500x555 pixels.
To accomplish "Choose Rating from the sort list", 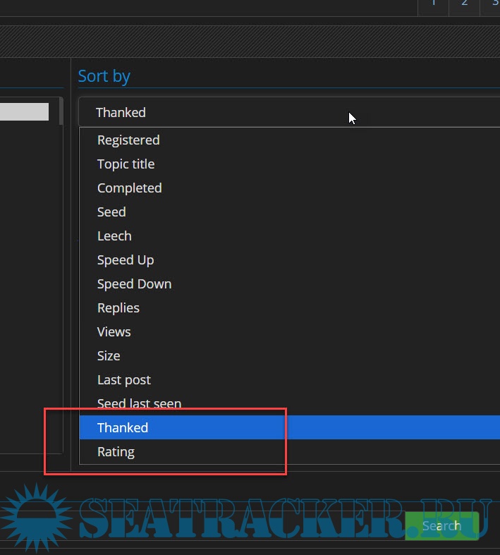I will (x=116, y=452).
